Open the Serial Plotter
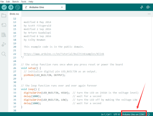Image resolution: width=153 pixels, height=116 pixels. [x=142, y=7]
